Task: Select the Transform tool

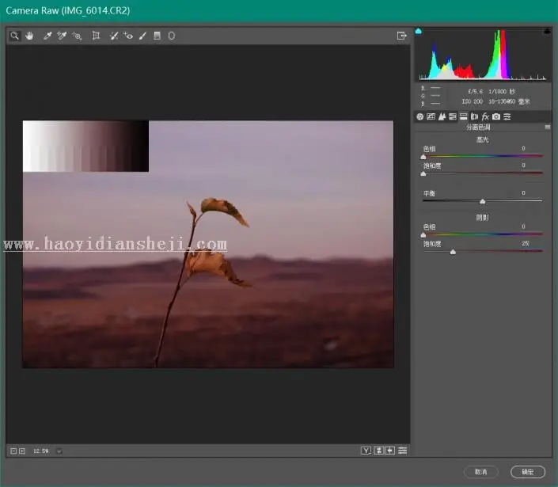Action: tap(96, 36)
